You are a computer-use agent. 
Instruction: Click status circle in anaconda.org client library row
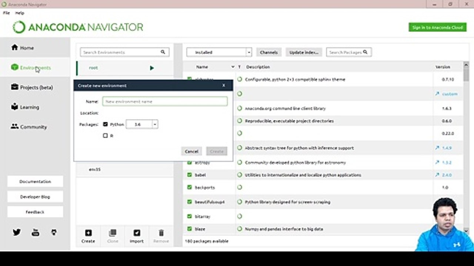click(x=240, y=109)
